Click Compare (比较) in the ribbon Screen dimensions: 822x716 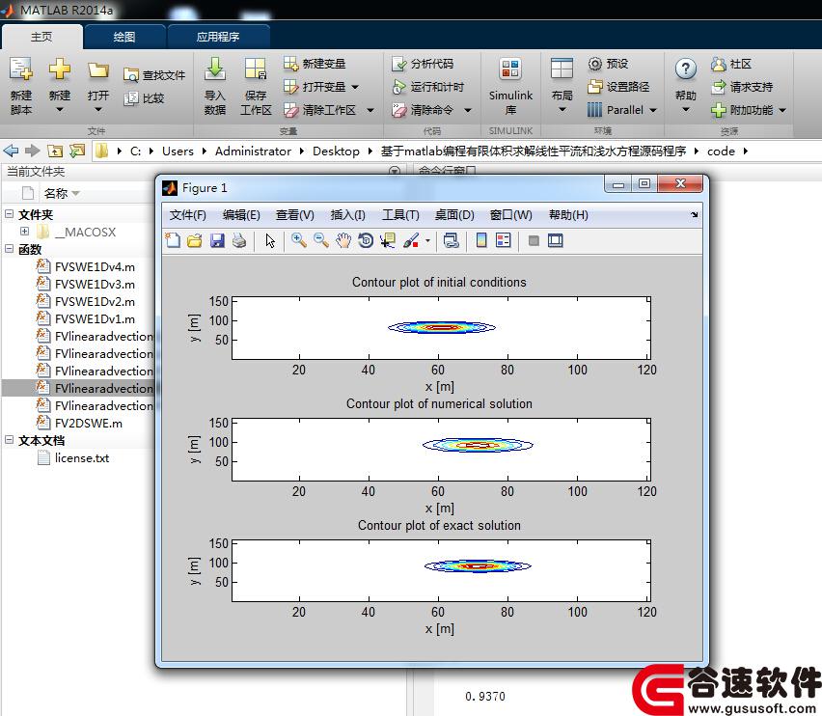coord(144,98)
